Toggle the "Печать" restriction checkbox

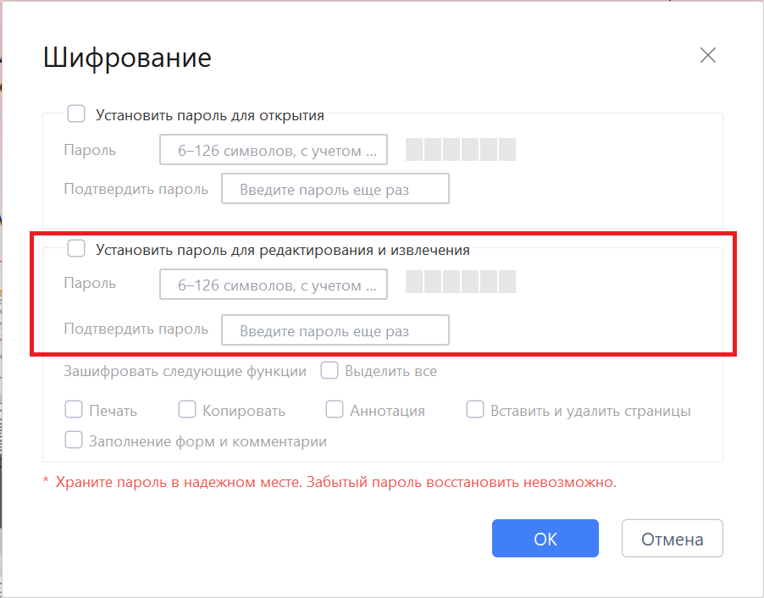coord(74,409)
